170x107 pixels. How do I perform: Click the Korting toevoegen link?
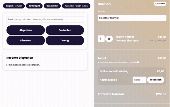[158, 40]
